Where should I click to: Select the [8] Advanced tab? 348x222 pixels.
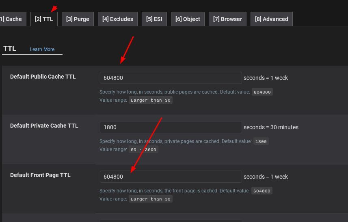[271, 19]
